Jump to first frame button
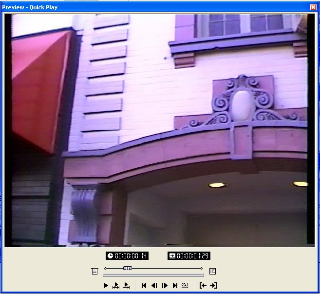 [144, 285]
